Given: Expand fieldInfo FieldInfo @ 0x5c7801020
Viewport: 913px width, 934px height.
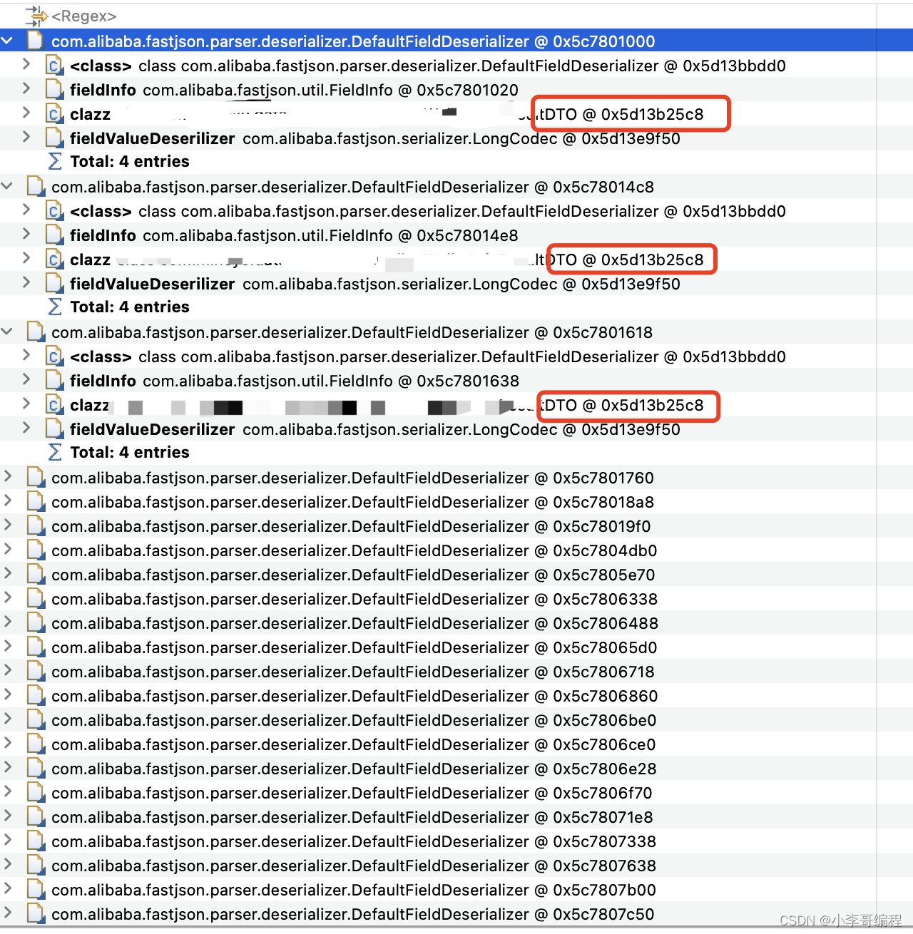Looking at the screenshot, I should [26, 88].
